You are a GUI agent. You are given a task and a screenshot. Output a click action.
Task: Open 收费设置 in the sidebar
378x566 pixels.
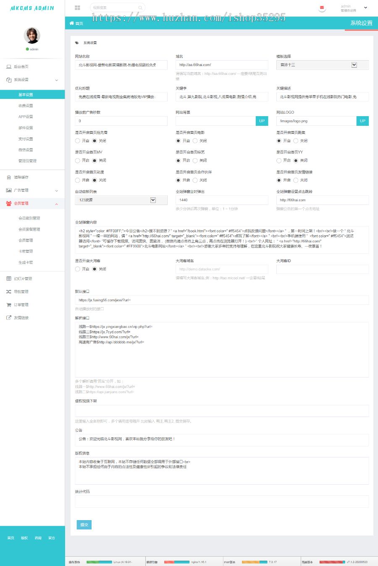(x=26, y=106)
